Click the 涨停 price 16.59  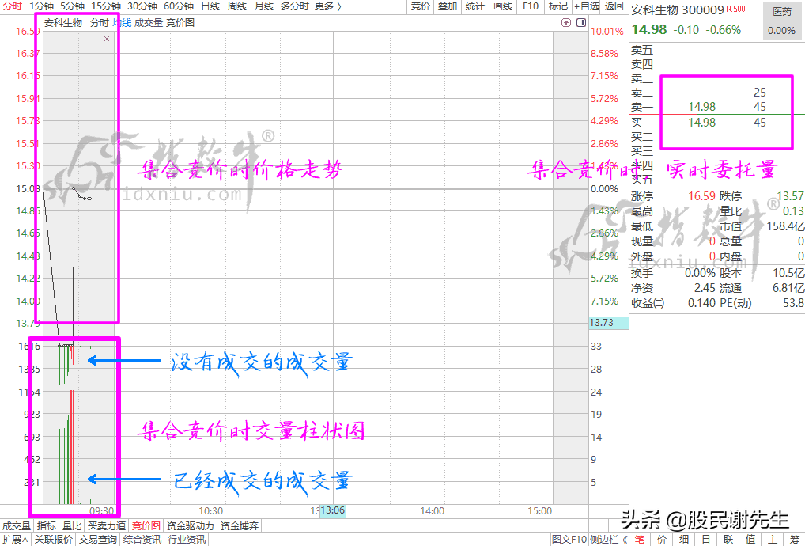701,196
